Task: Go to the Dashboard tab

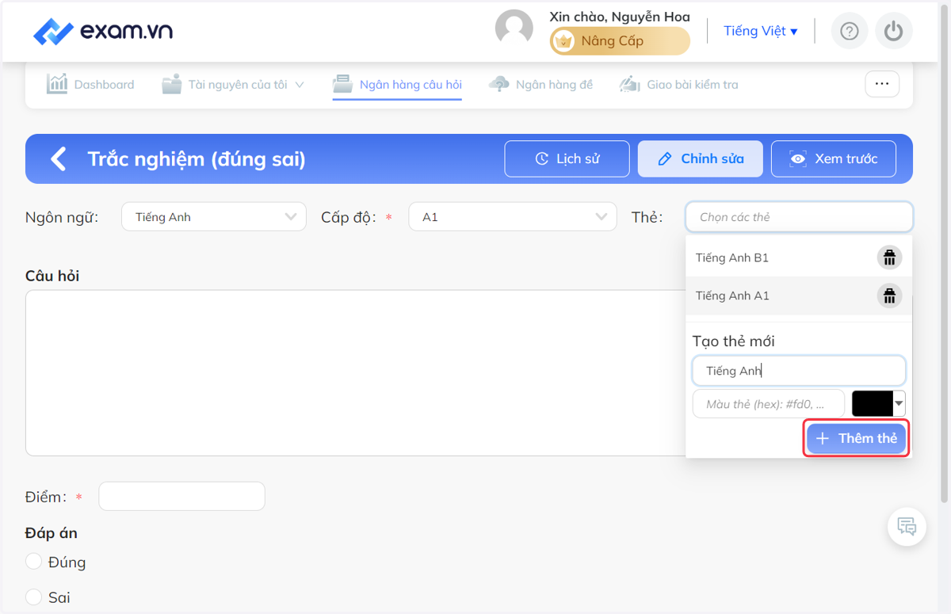Action: pyautogui.click(x=90, y=84)
